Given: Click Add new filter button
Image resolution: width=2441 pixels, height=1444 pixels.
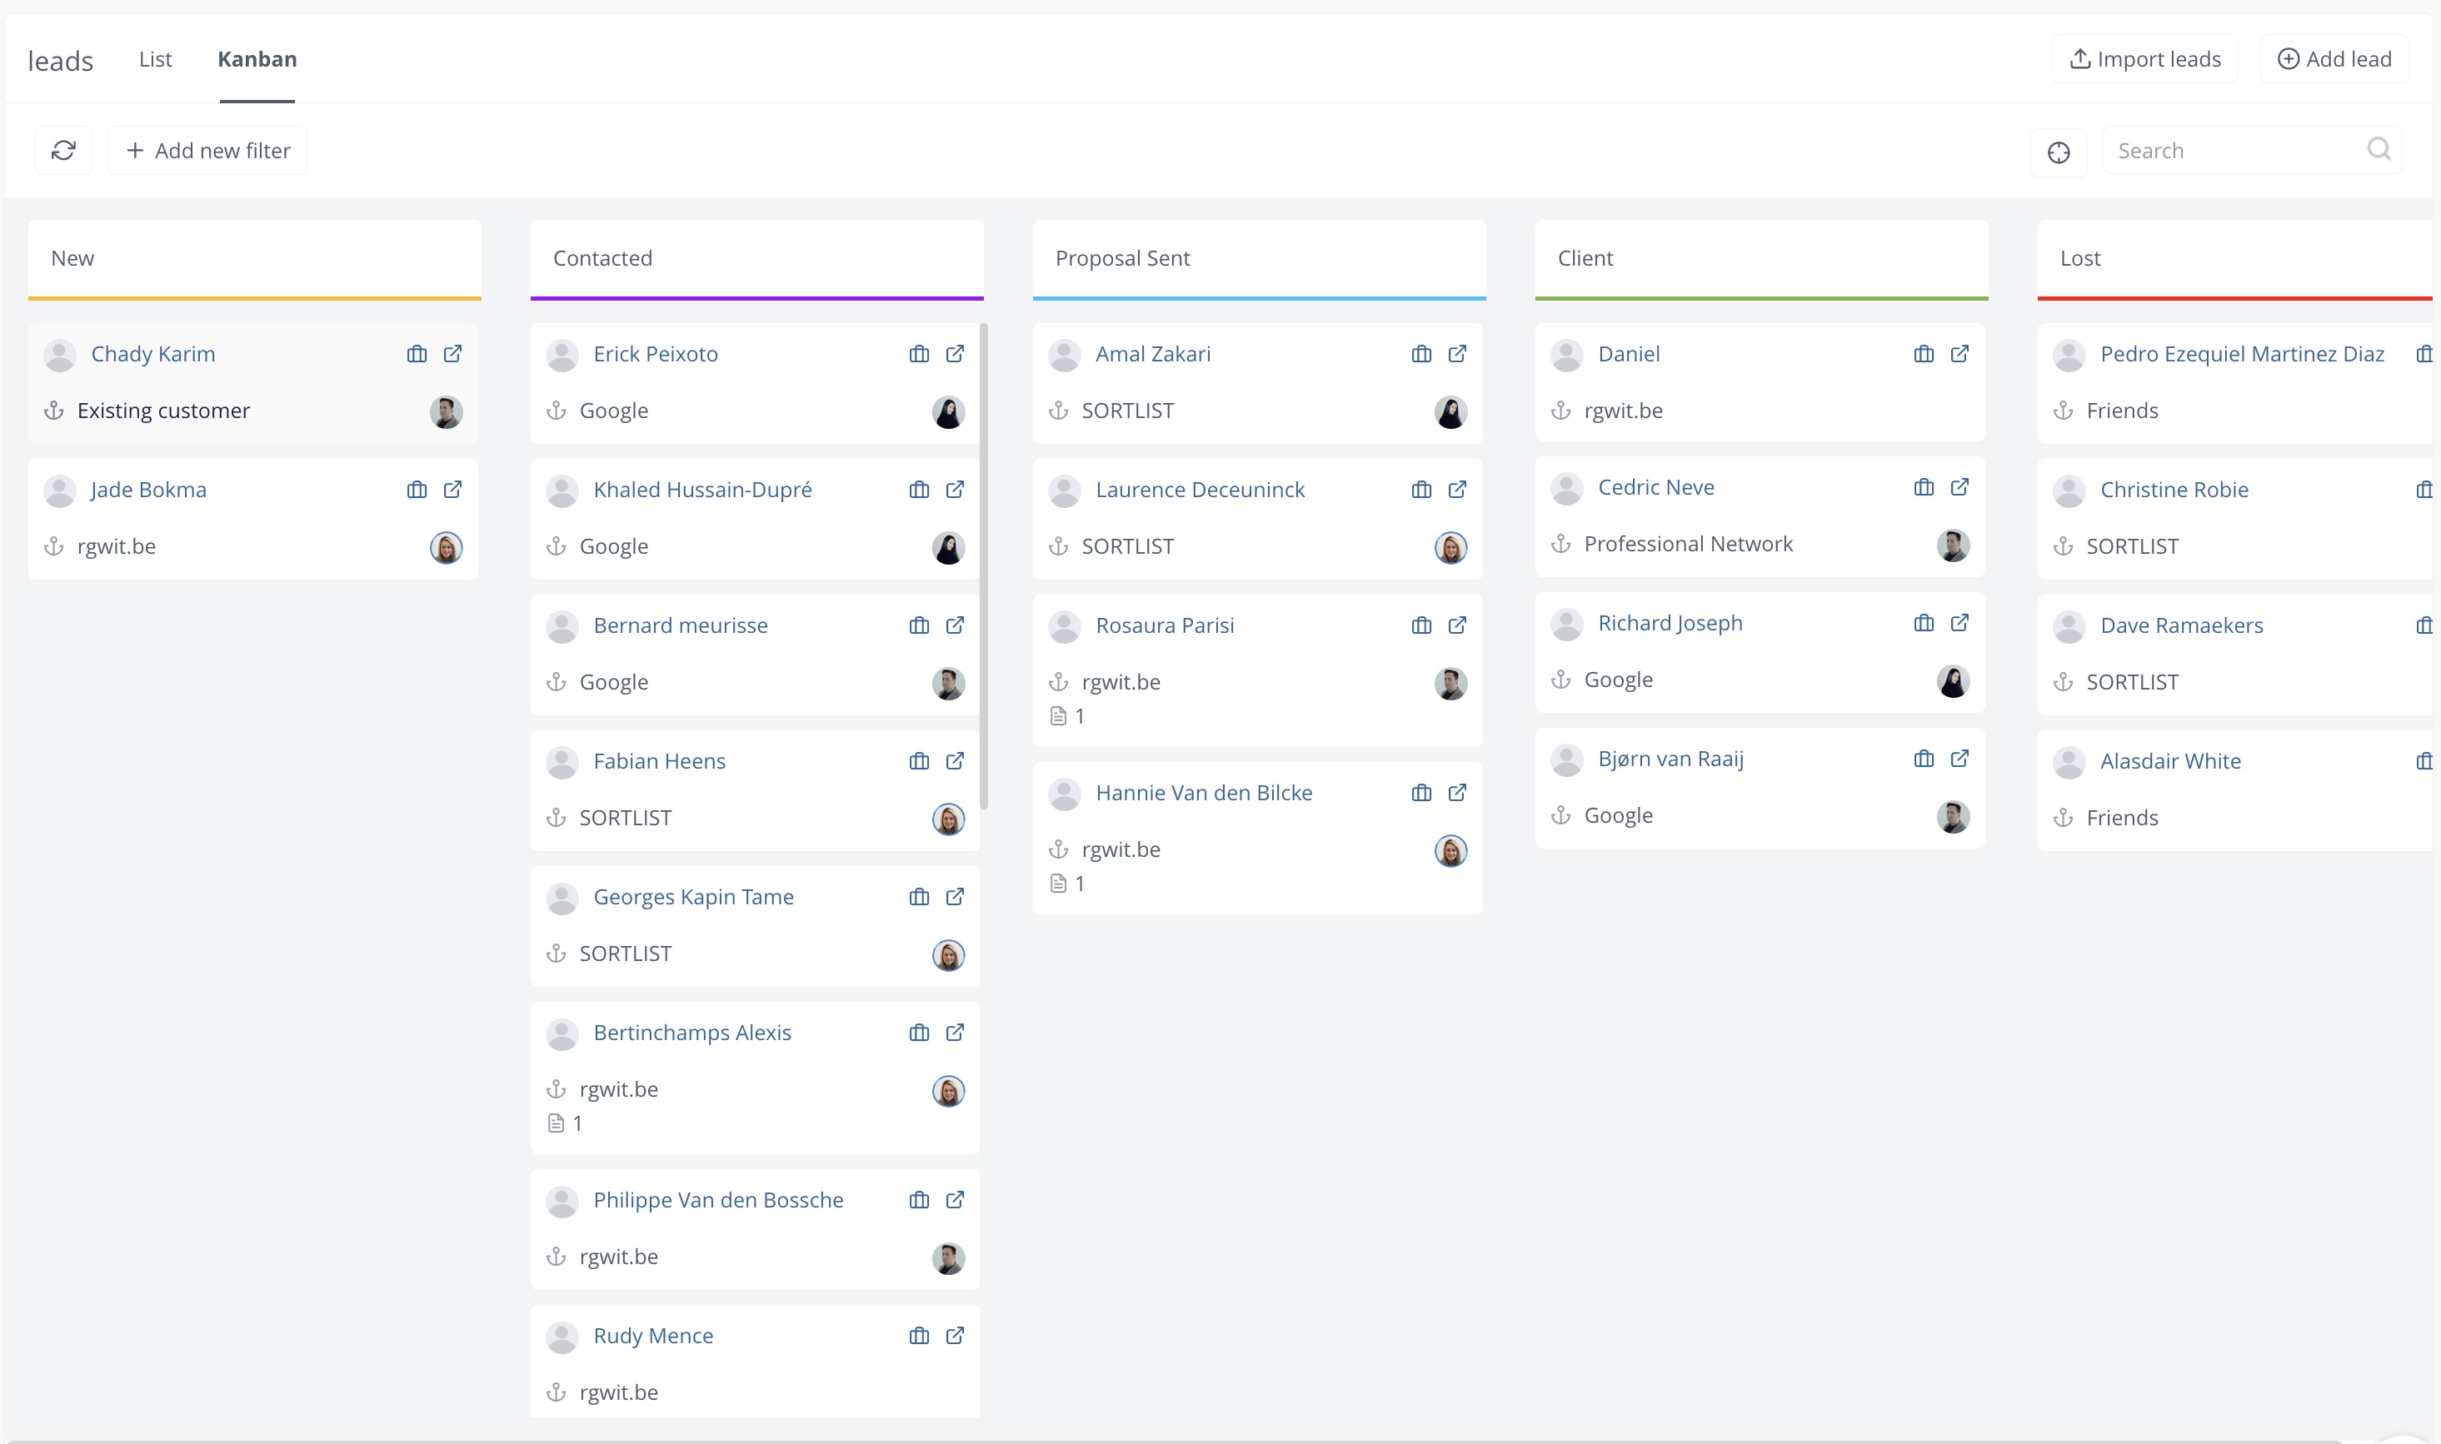Looking at the screenshot, I should pyautogui.click(x=207, y=151).
